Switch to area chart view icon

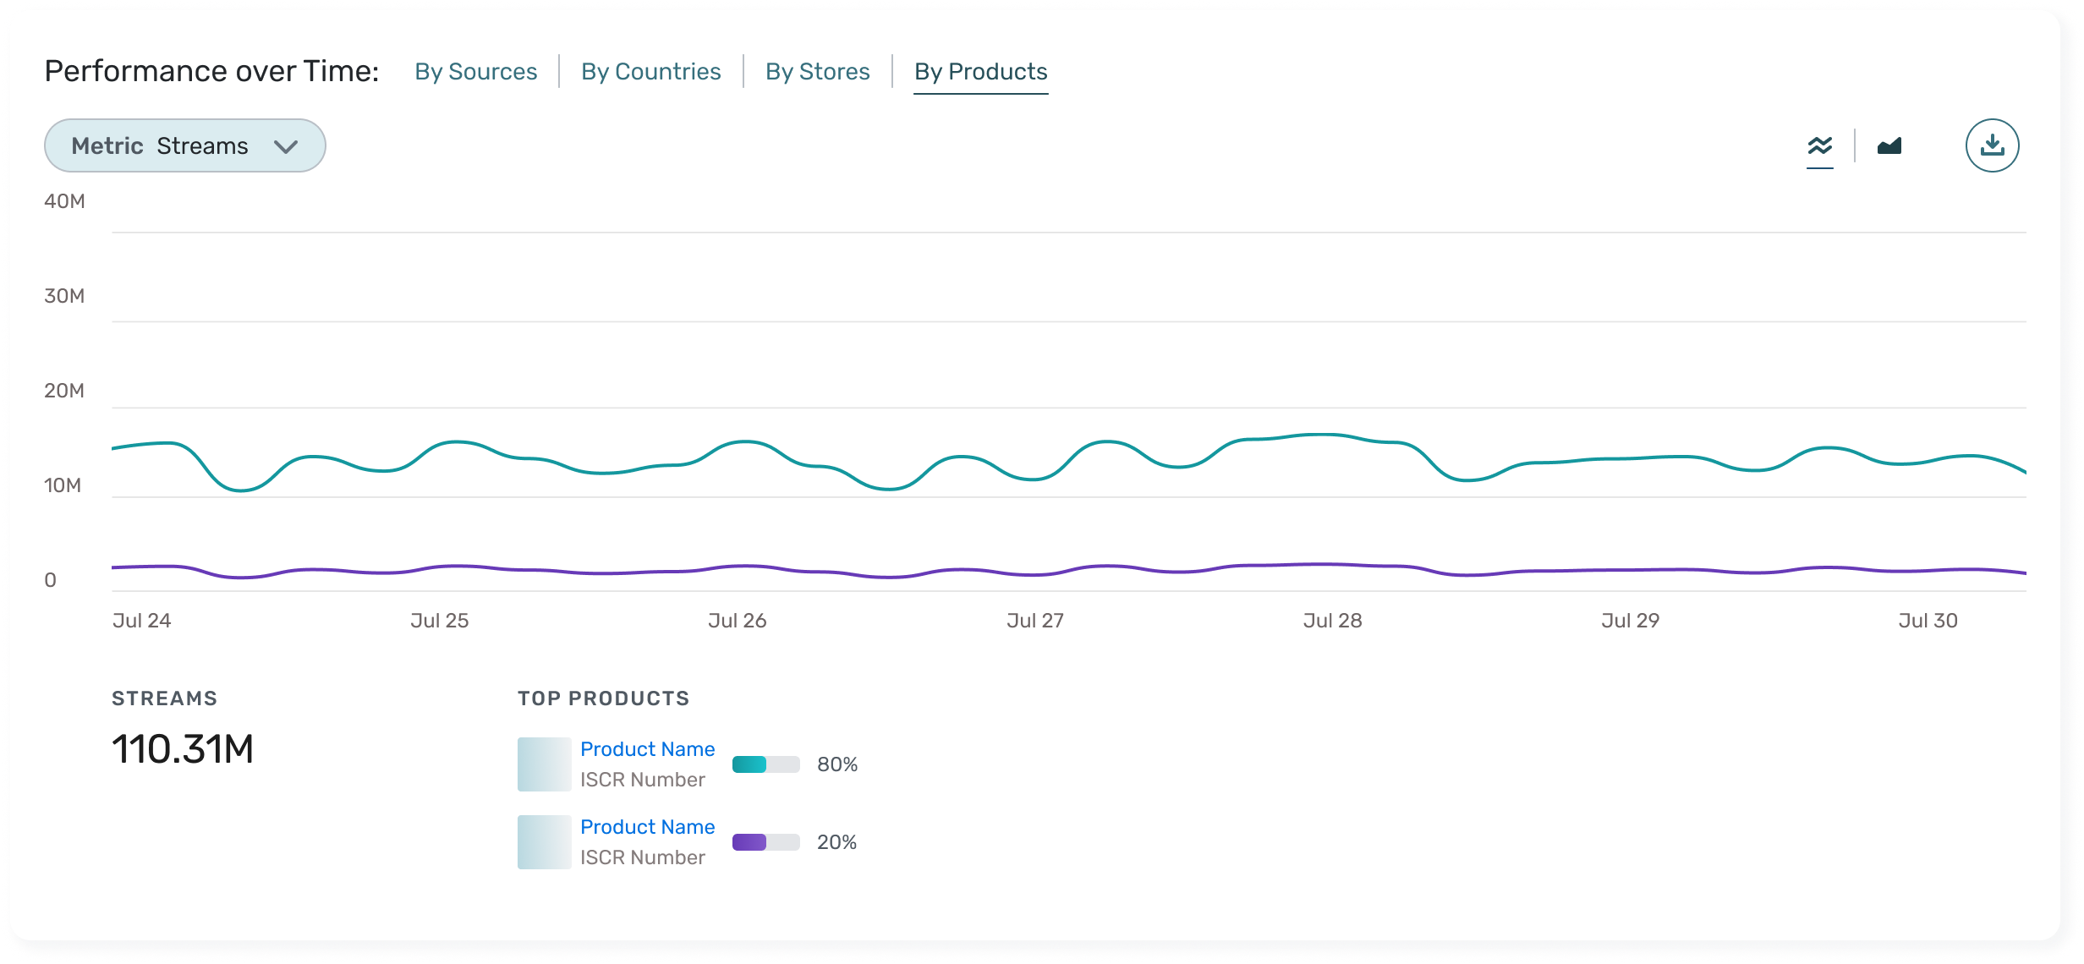pyautogui.click(x=1889, y=146)
